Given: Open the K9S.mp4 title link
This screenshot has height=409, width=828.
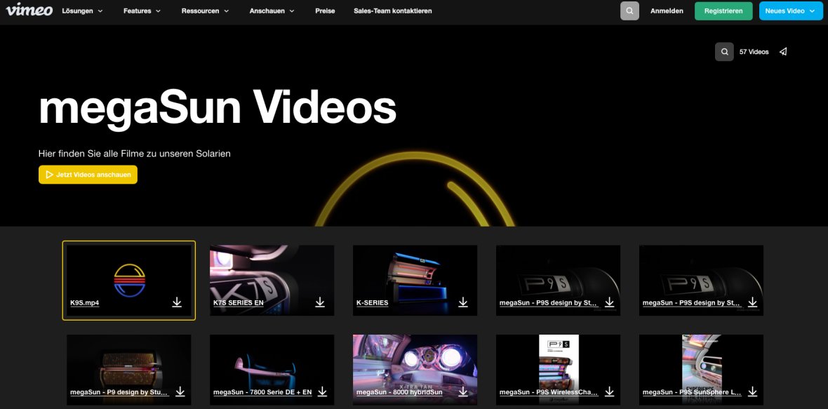Looking at the screenshot, I should coord(85,304).
